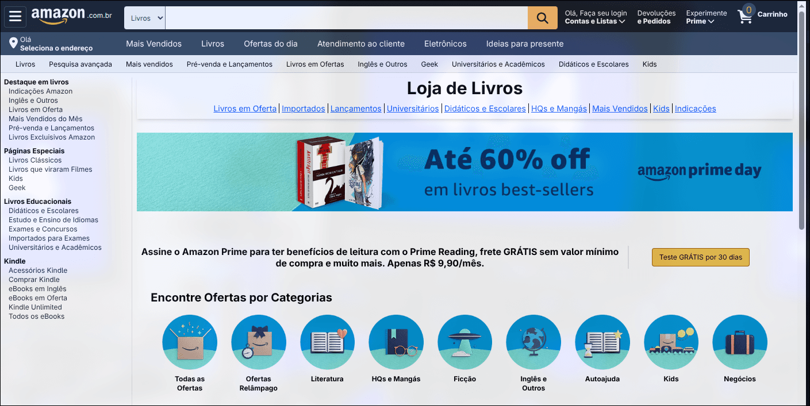810x406 pixels.
Task: Open Universitários e Acadêmicos subnav item
Action: point(498,64)
